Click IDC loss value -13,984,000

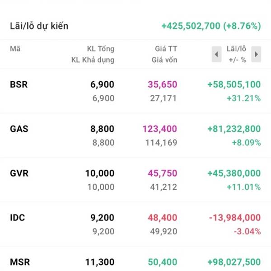234,218
